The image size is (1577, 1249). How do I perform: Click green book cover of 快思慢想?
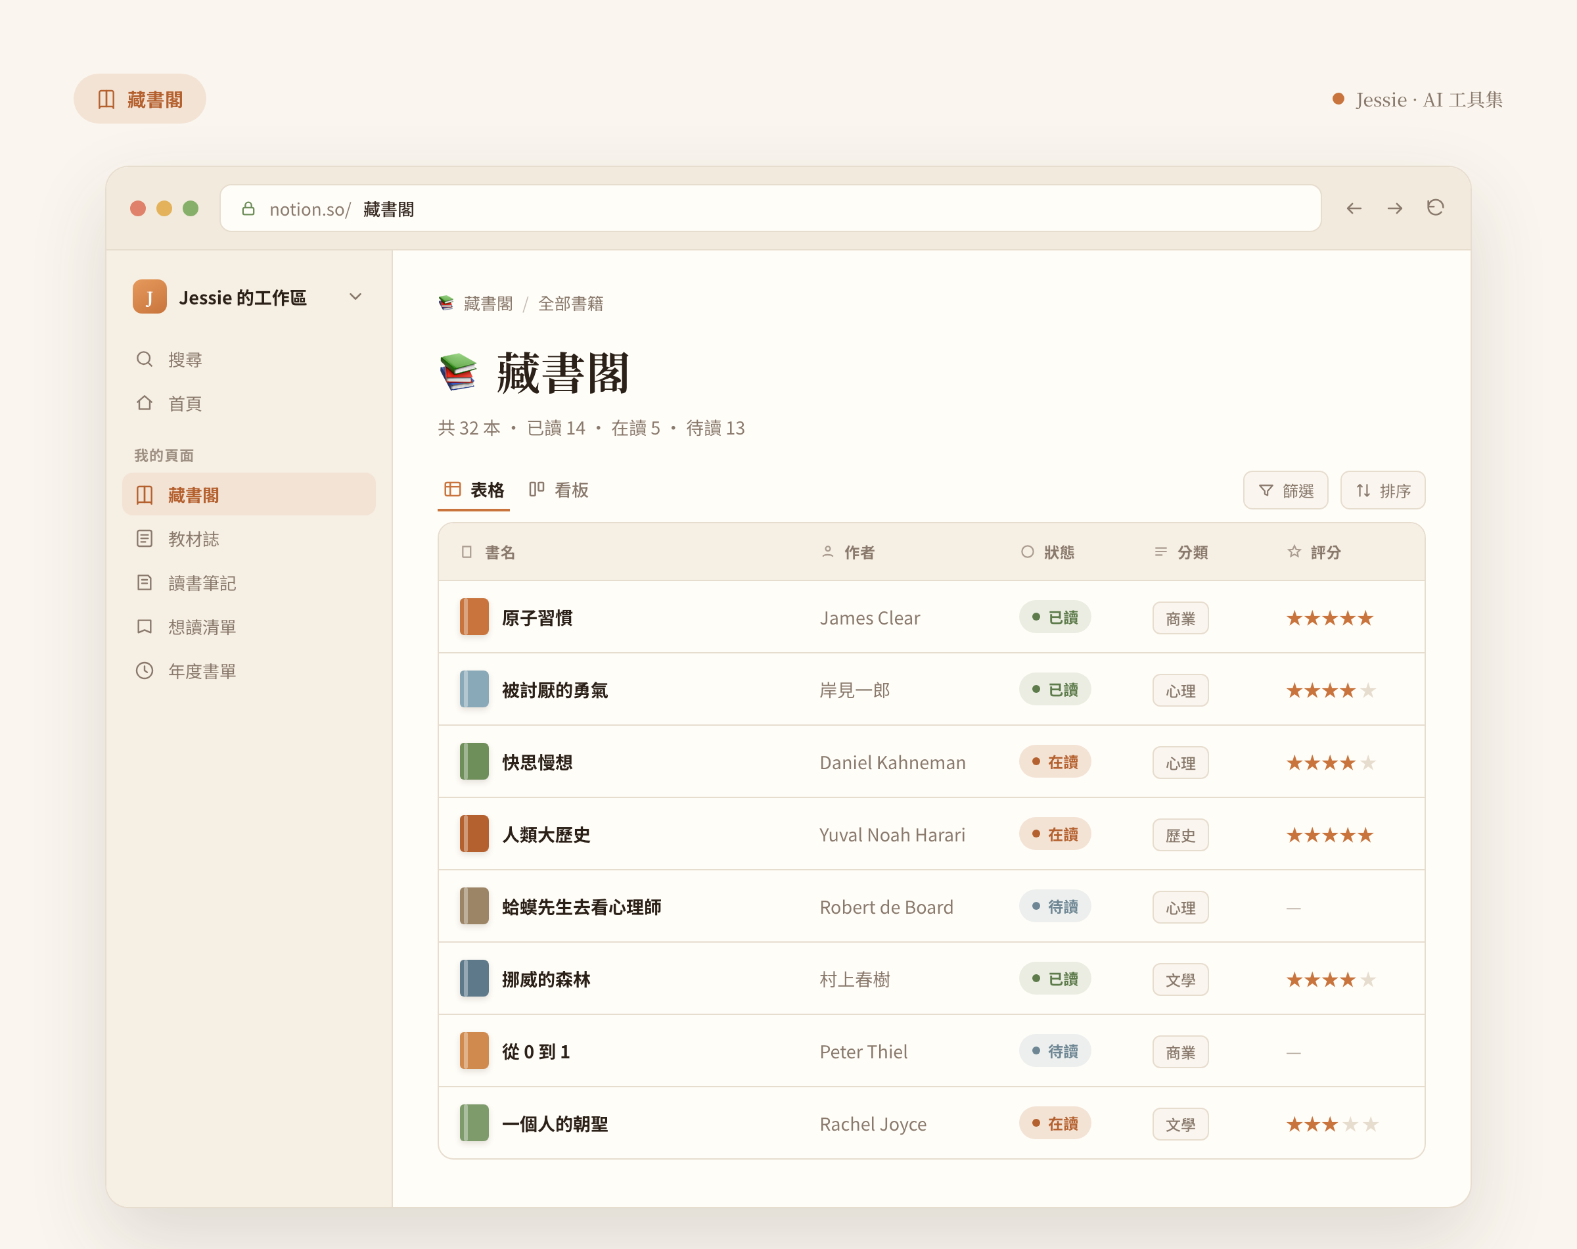(474, 762)
